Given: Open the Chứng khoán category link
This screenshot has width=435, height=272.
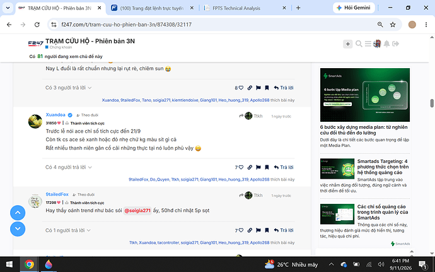Looking at the screenshot, I should pyautogui.click(x=59, y=47).
